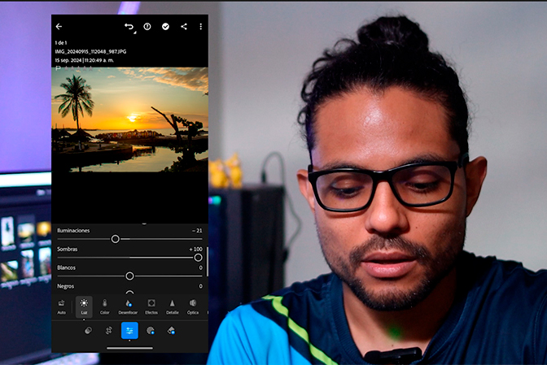The height and width of the screenshot is (365, 547).
Task: Open the Desenfocar blur tool
Action: click(x=128, y=306)
